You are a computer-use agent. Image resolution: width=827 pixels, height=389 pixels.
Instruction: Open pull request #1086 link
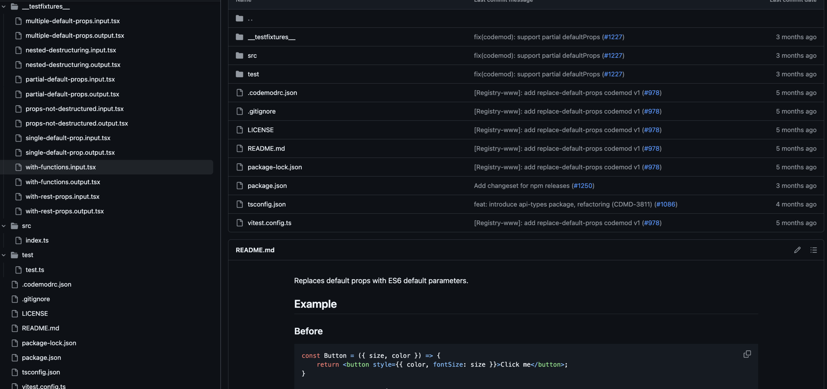(666, 204)
